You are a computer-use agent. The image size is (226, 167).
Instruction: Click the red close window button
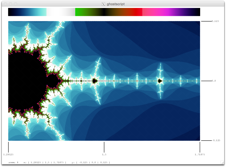point(5,4)
